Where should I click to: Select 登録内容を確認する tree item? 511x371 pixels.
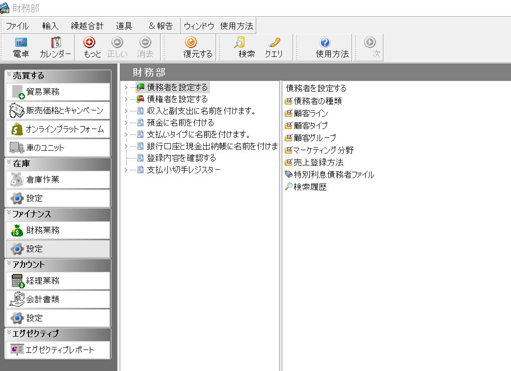click(x=181, y=159)
